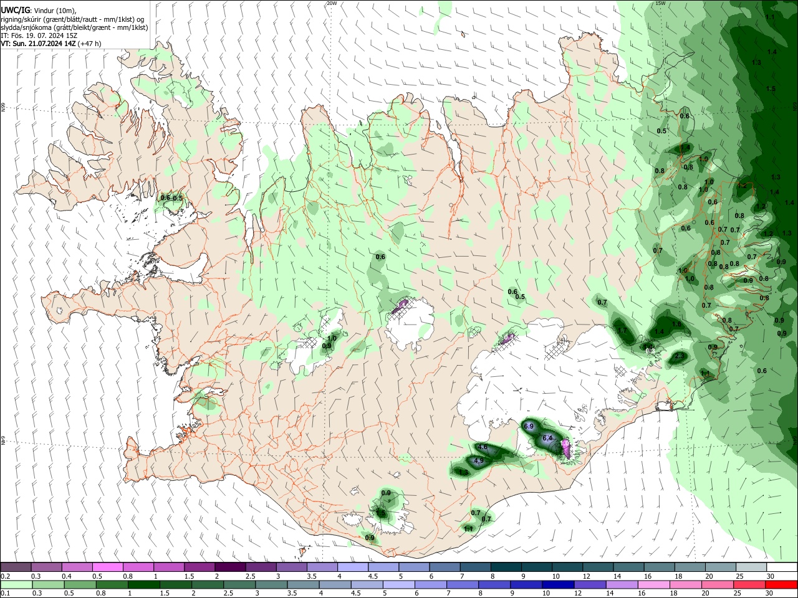Click the 6.4 precipitation value on the map

(548, 439)
